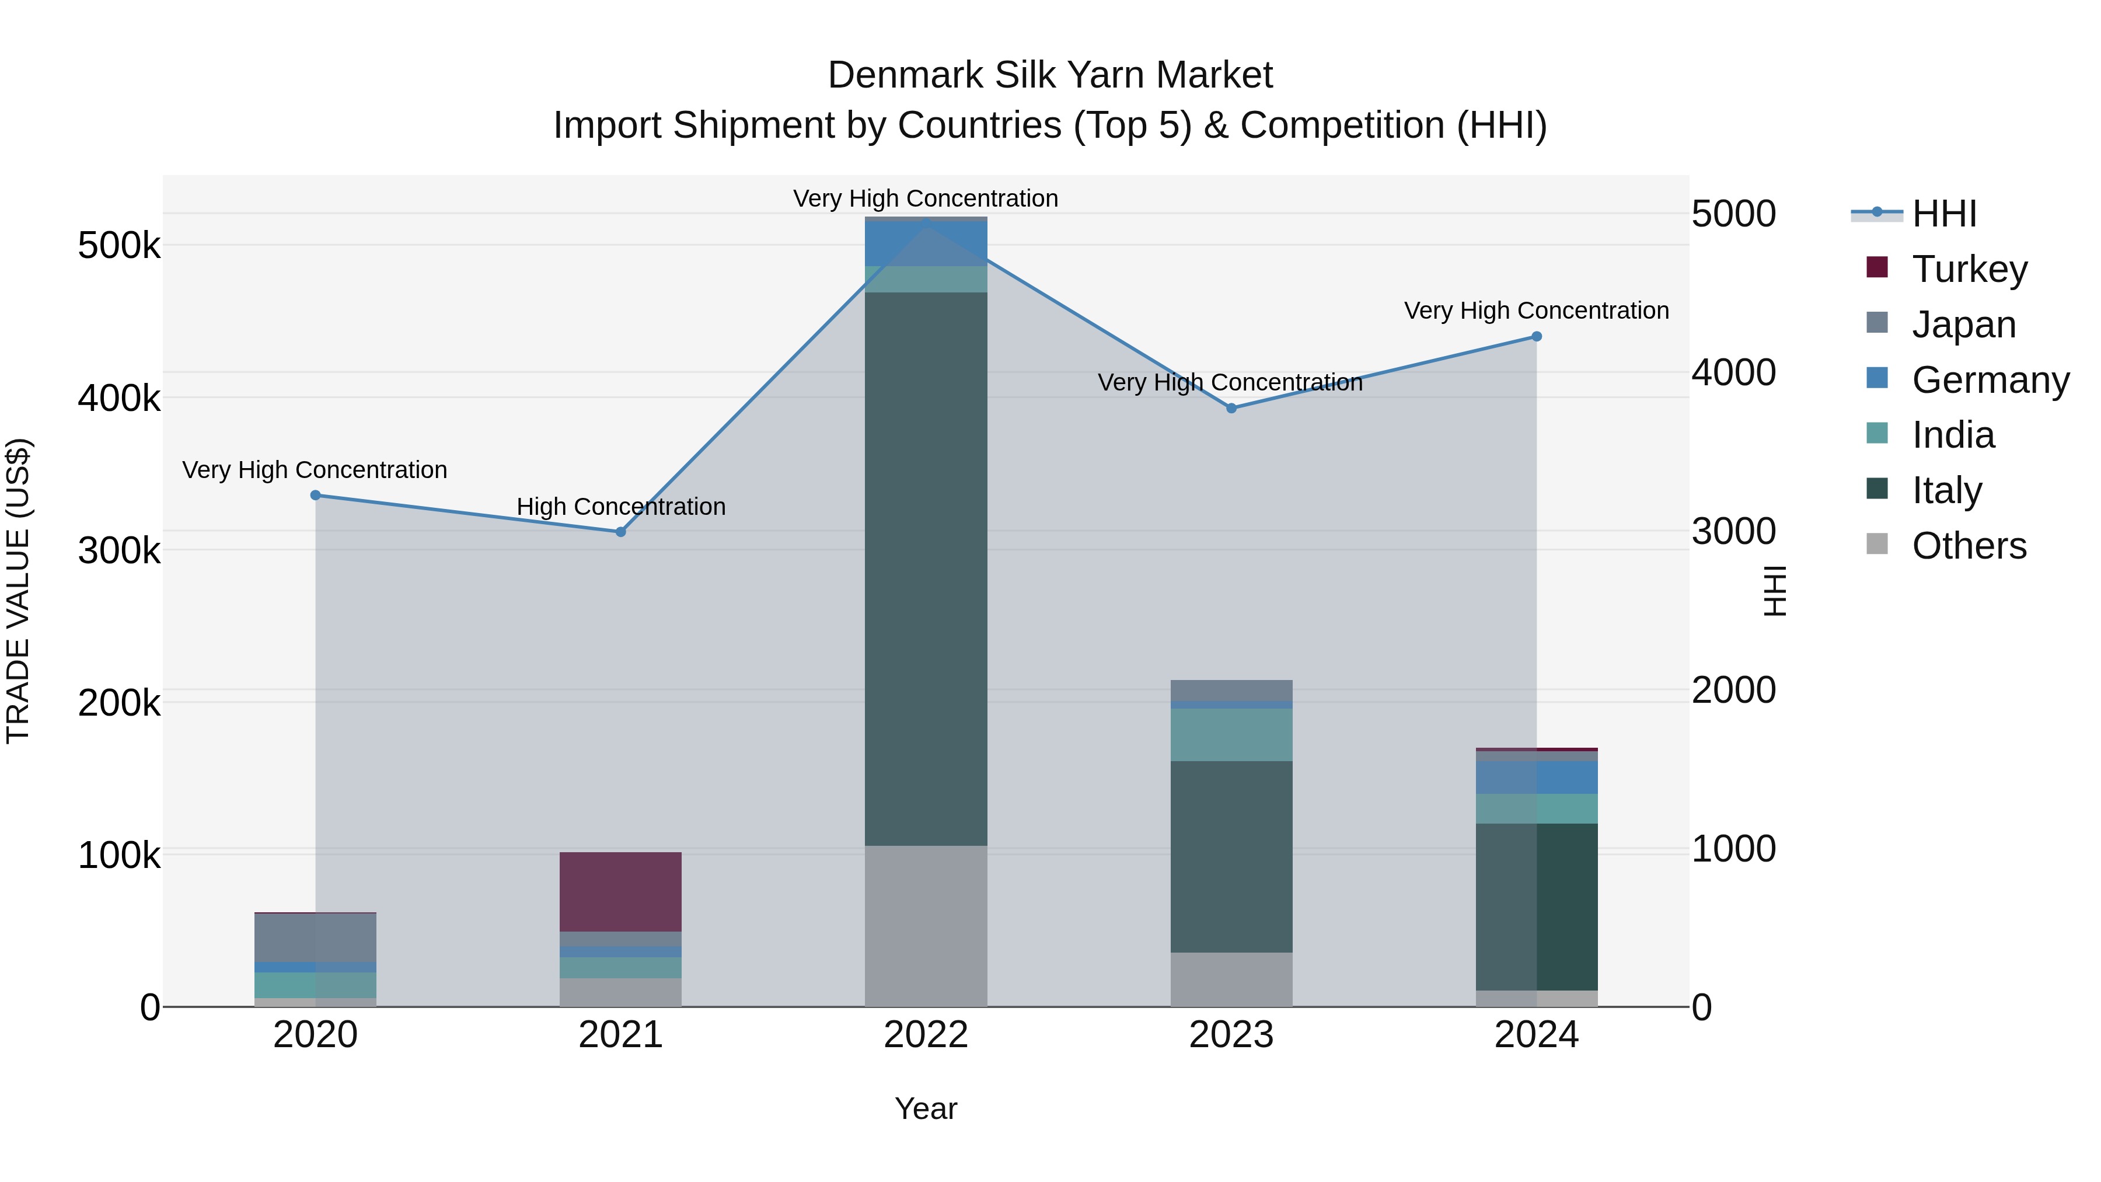
Task: Click the Japan segment of 2020 bar
Action: (x=316, y=937)
